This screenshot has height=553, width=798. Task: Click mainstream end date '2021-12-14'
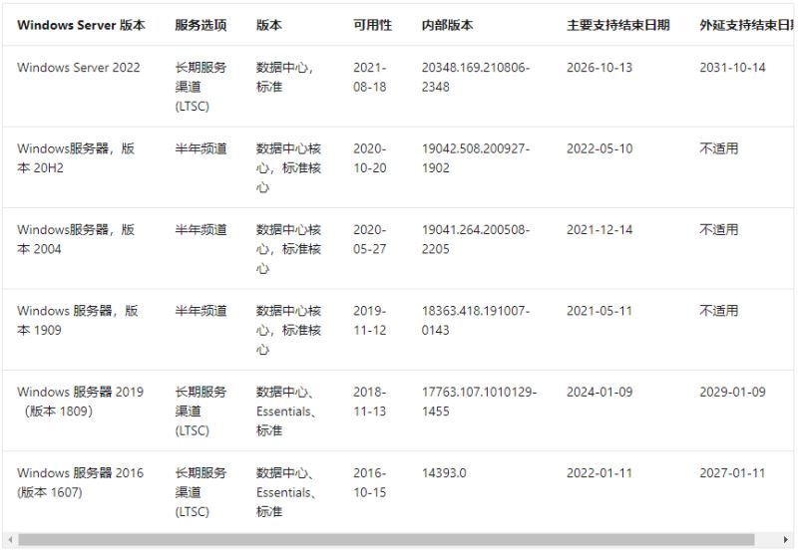tap(599, 230)
